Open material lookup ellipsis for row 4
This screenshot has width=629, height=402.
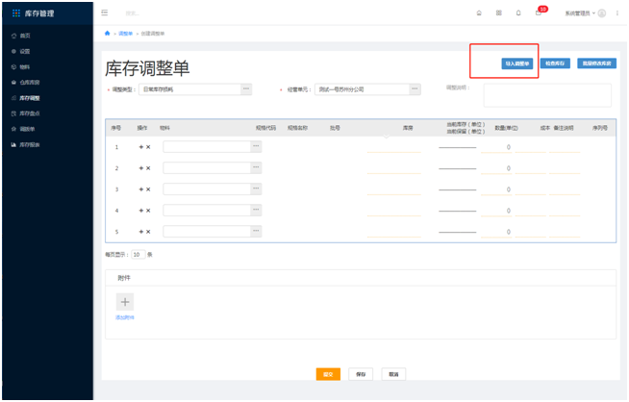click(x=256, y=211)
